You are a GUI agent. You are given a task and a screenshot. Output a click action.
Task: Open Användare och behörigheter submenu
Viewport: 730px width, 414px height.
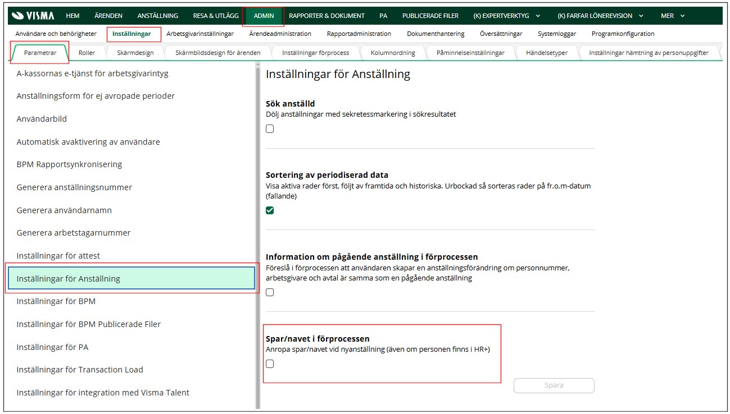pyautogui.click(x=56, y=34)
